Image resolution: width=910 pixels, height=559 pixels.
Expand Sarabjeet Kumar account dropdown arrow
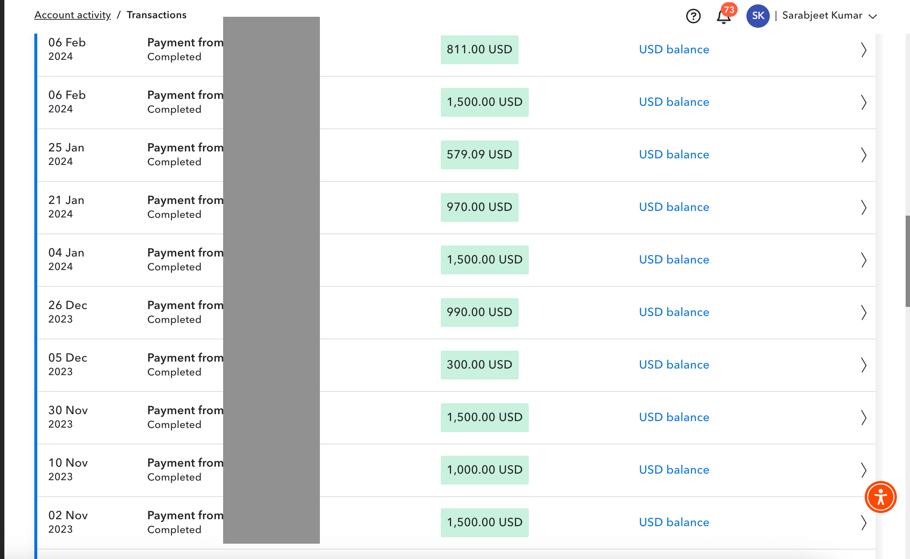click(873, 17)
